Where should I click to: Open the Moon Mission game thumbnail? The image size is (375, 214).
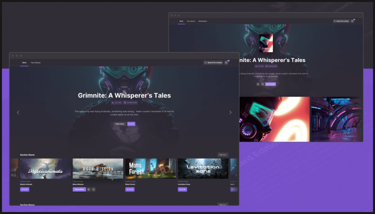[x=98, y=168]
